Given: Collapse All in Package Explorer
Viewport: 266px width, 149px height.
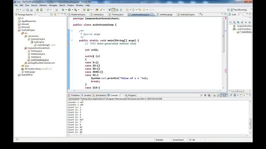Looking at the screenshot, I should [52, 14].
